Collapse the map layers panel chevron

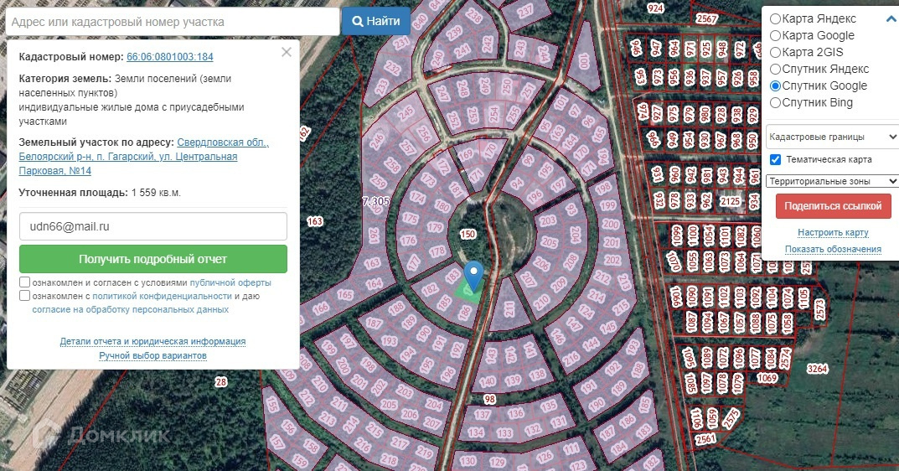click(x=891, y=19)
